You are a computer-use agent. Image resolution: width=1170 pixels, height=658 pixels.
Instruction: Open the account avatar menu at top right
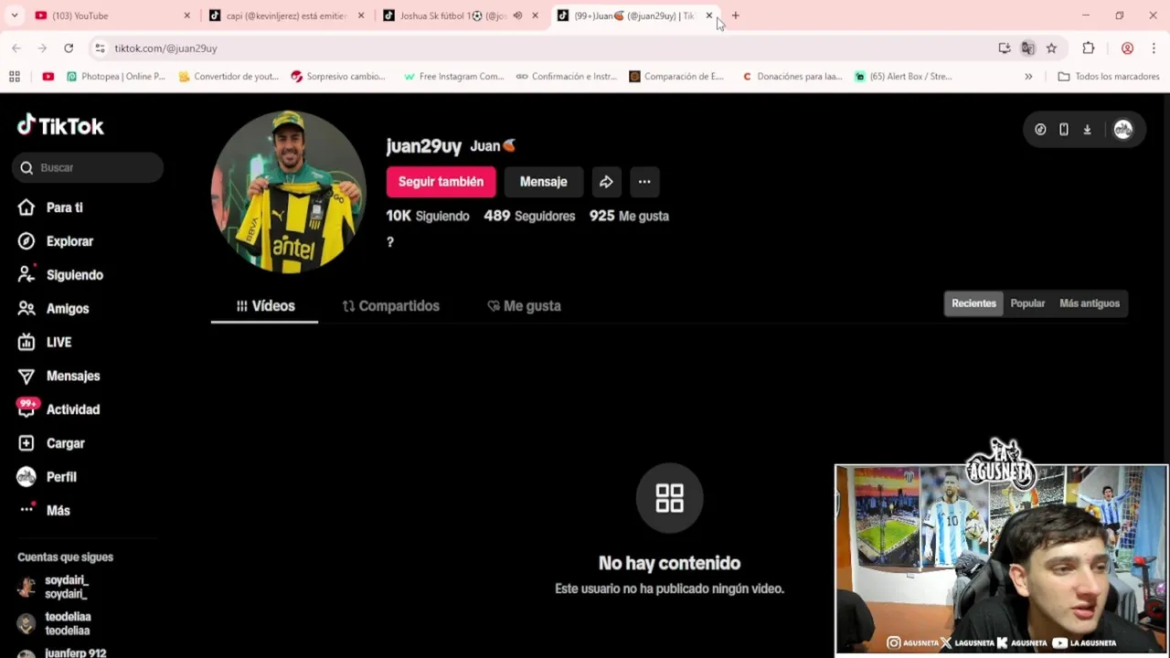click(1123, 130)
